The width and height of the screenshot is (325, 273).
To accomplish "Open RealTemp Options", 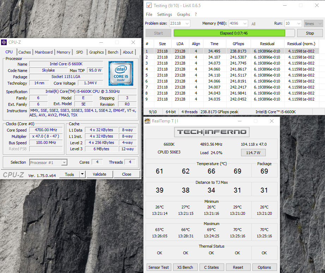I will (264, 267).
